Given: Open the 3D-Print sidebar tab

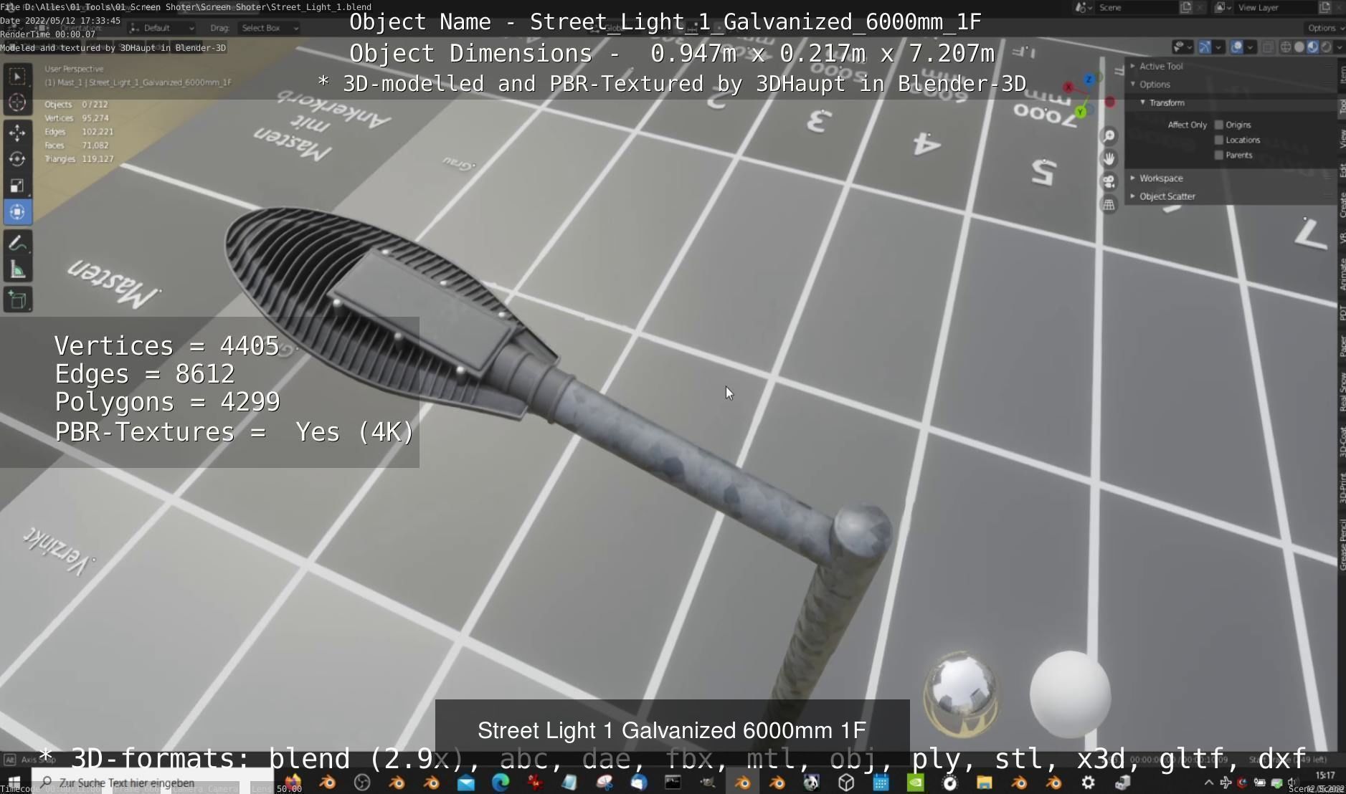Looking at the screenshot, I should click(x=1342, y=487).
